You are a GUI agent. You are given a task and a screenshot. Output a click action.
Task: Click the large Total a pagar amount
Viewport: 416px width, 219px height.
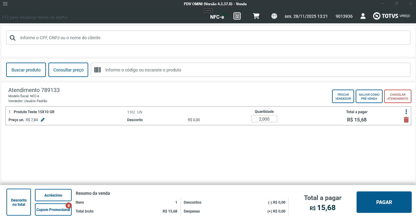(x=323, y=208)
